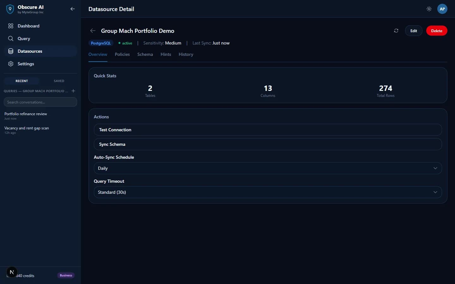Select the Policies tab
This screenshot has width=455, height=284.
122,54
